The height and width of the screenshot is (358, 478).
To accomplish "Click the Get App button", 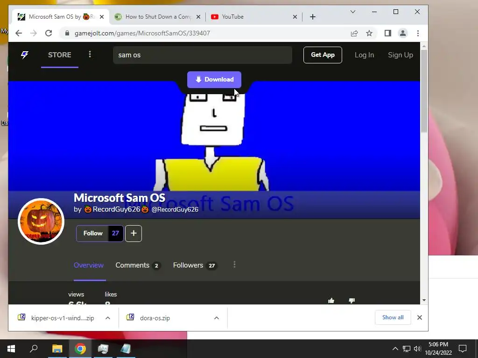I will click(323, 55).
